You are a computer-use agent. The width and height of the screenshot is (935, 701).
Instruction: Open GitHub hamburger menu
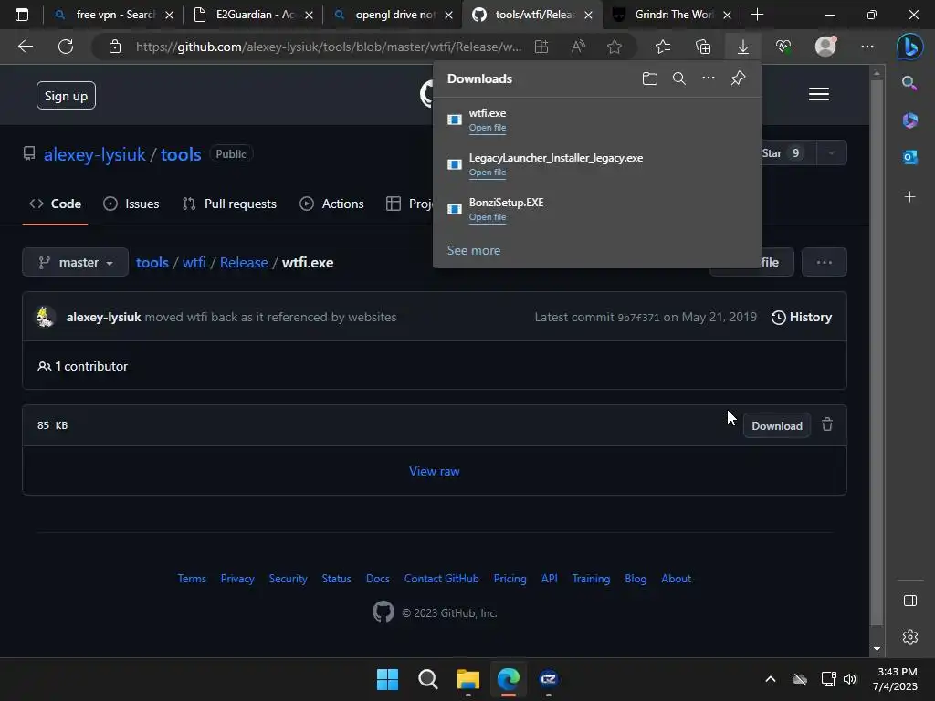(819, 94)
